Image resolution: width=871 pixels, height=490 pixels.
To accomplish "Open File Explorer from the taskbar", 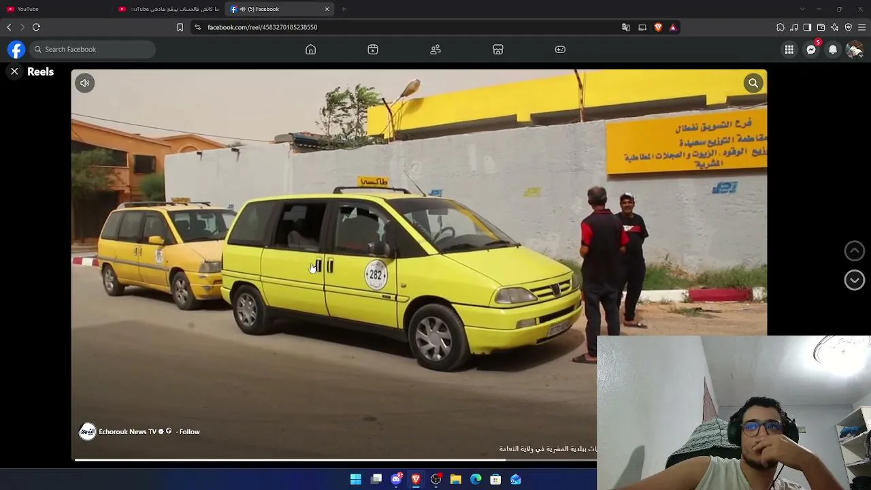I will click(456, 480).
